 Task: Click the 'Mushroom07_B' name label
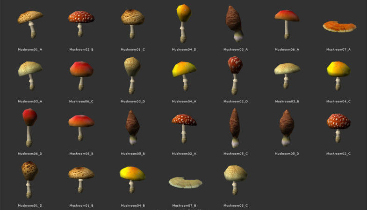[x=184, y=205]
